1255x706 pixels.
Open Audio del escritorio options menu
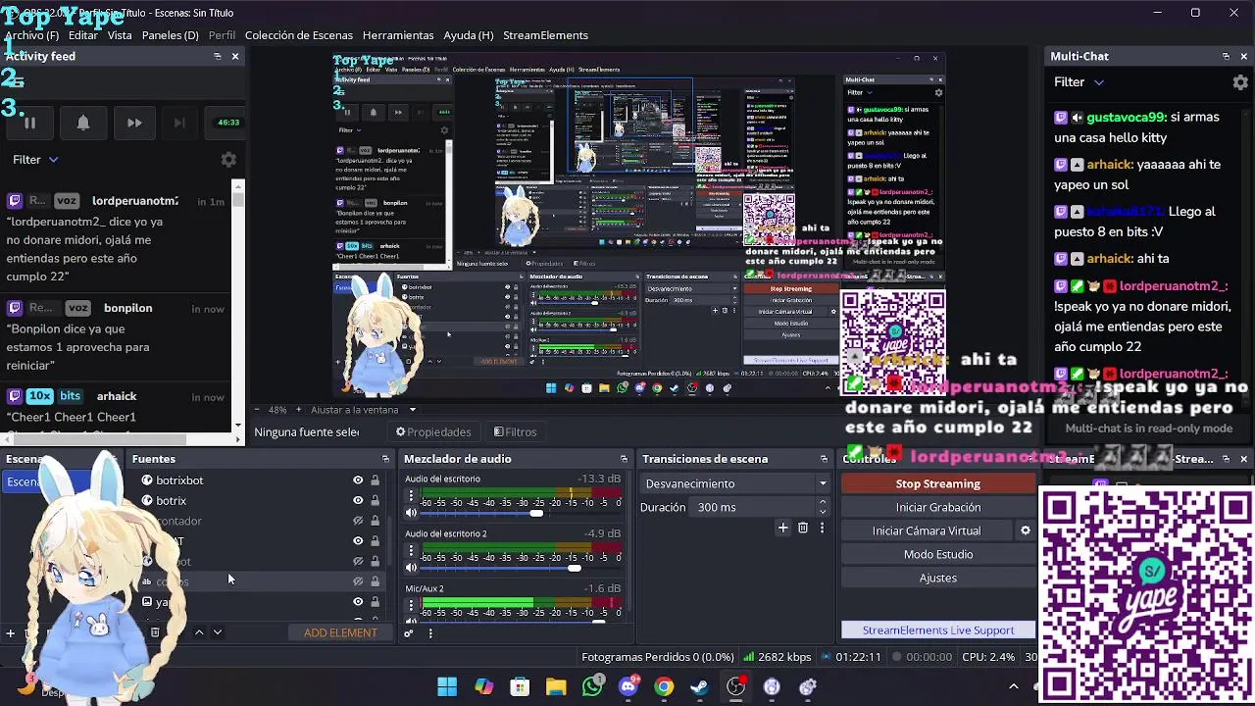click(411, 497)
